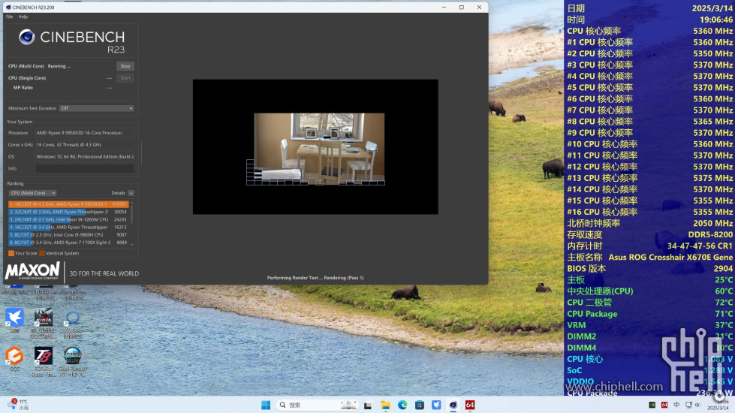Open Task View from the taskbar

(368, 405)
